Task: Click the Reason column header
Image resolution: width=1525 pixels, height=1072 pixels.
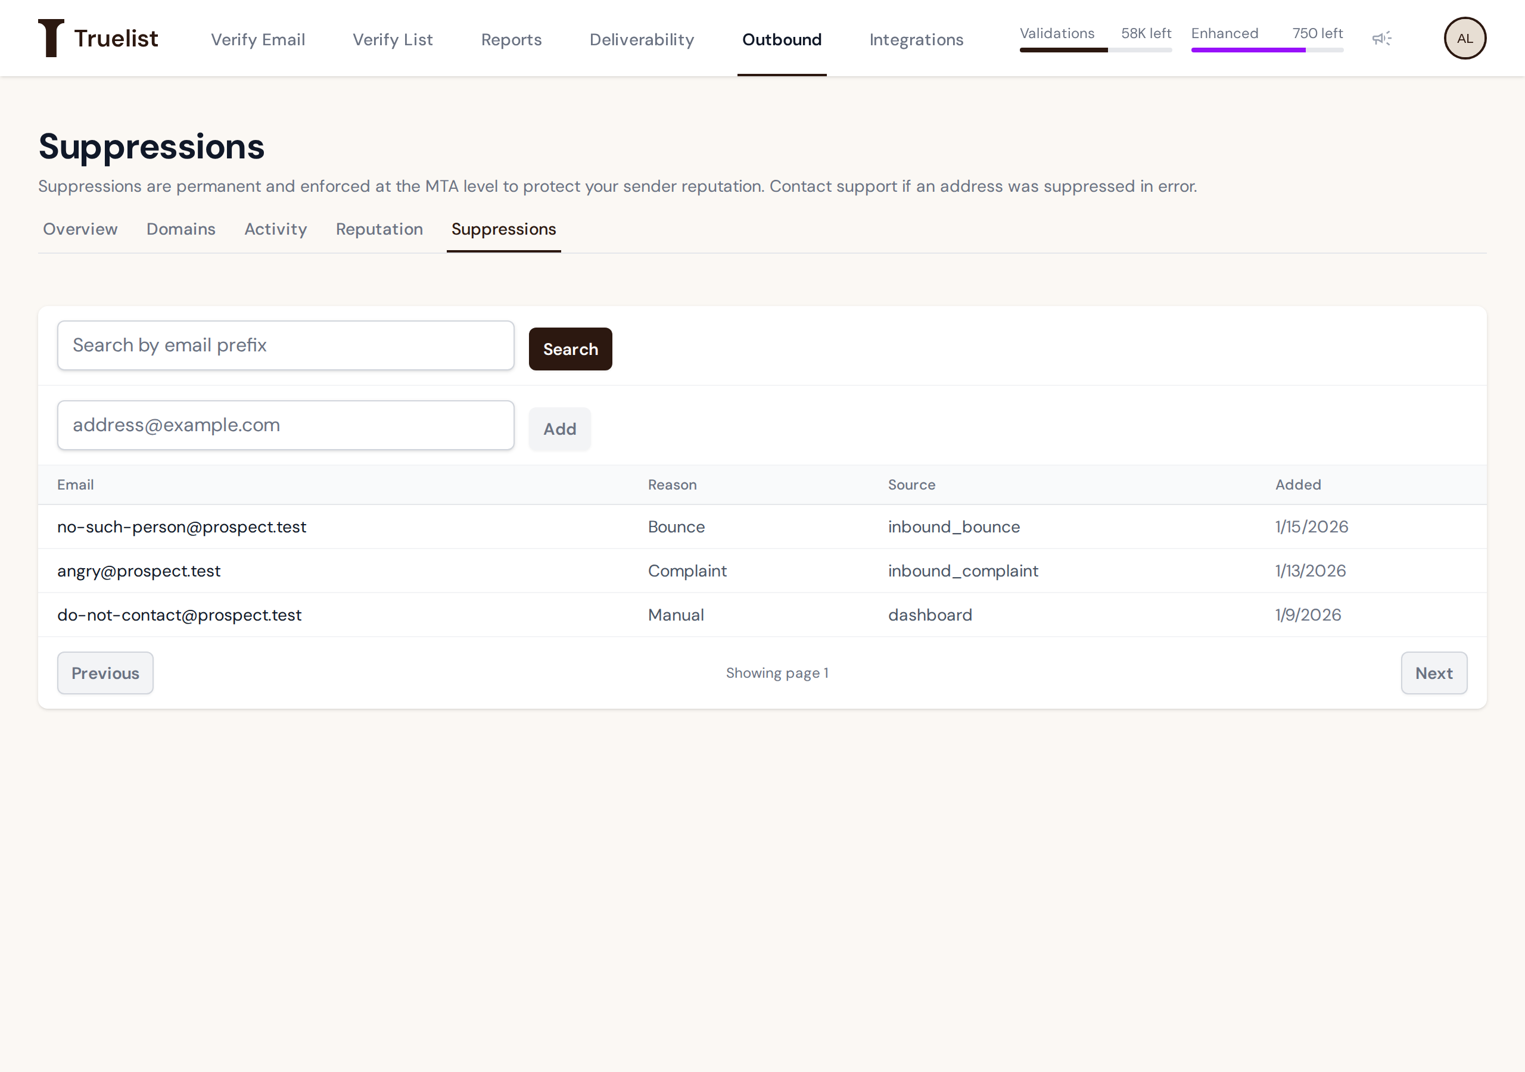Action: click(672, 485)
